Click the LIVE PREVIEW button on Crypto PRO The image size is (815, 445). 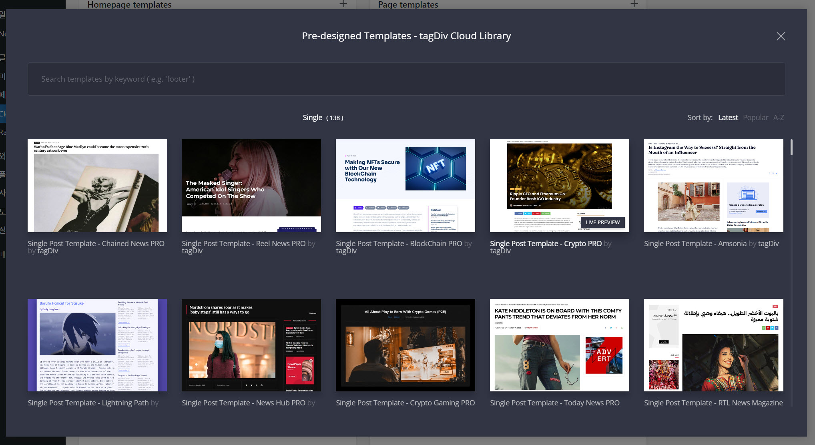click(x=602, y=222)
